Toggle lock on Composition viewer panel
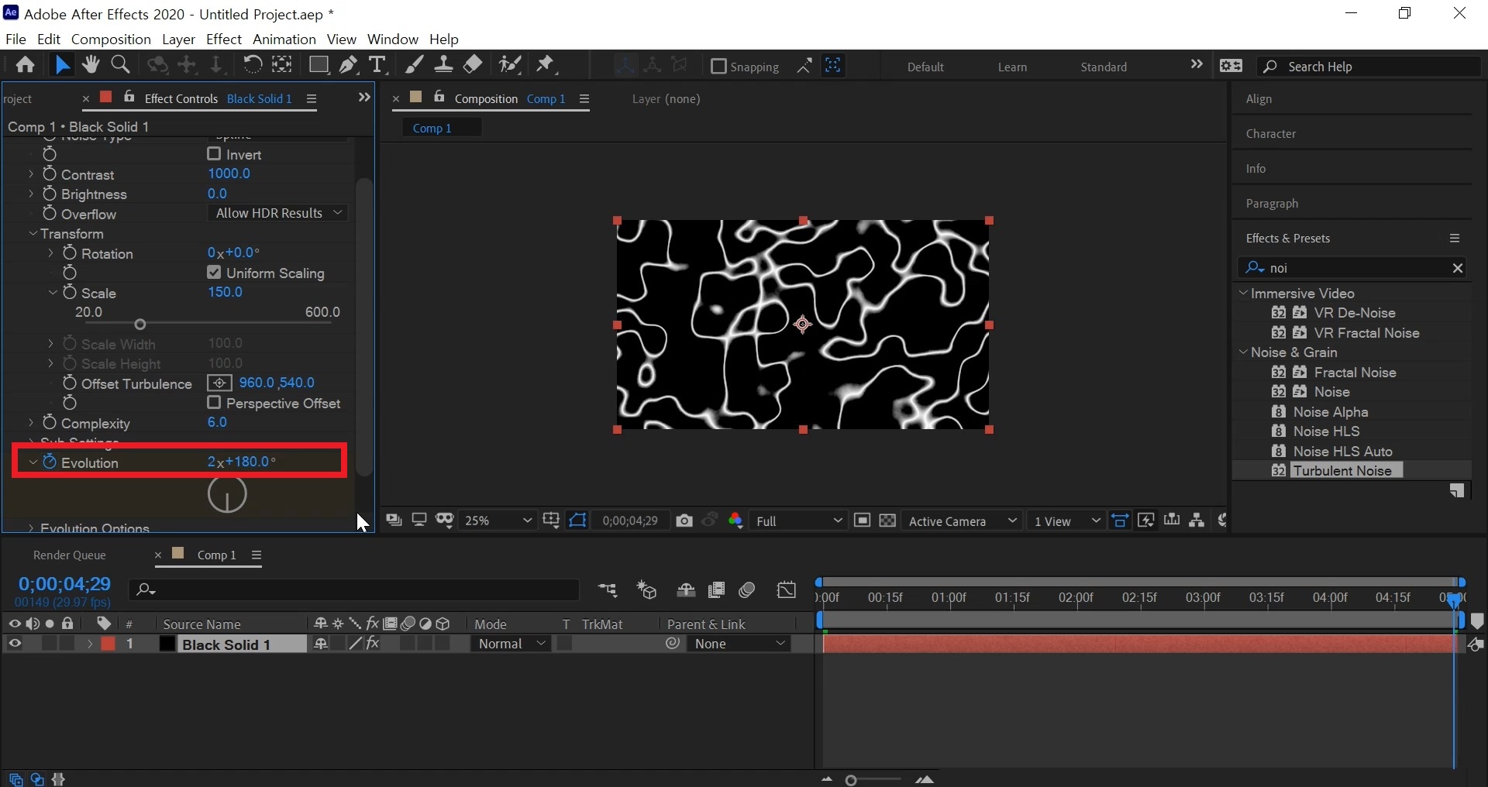Image resolution: width=1488 pixels, height=787 pixels. click(x=439, y=98)
